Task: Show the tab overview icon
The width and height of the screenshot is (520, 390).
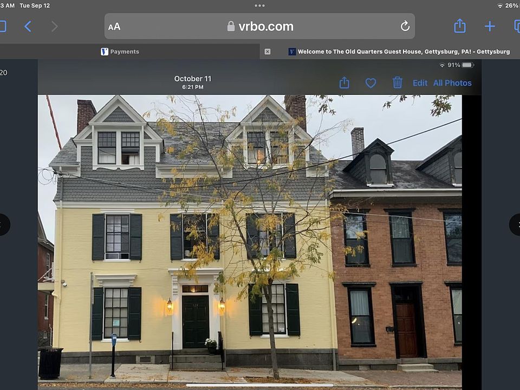Action: 517,26
